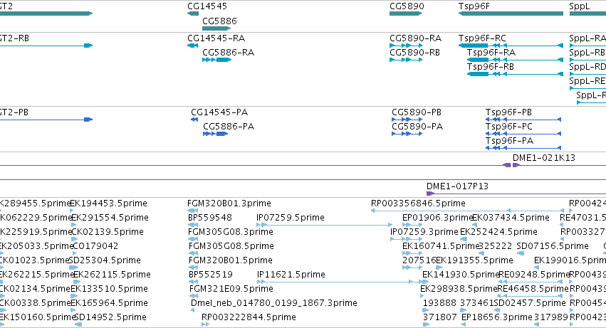Select the CG5890-PA protein arrows

pos(407,134)
